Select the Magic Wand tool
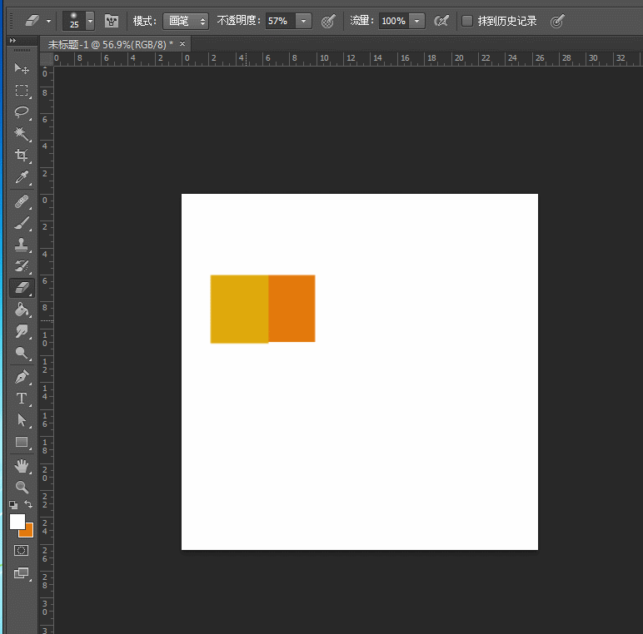643x634 pixels. [x=22, y=134]
